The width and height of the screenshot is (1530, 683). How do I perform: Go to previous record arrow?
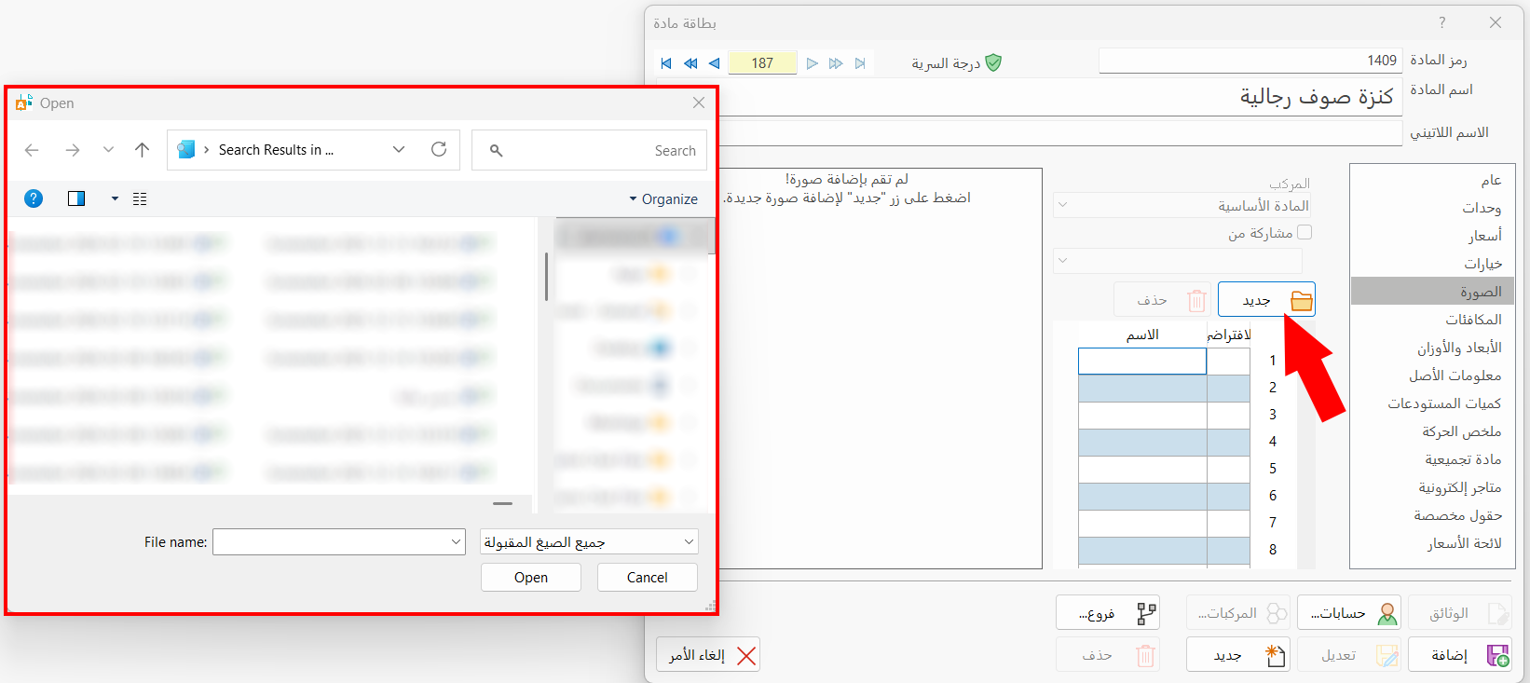(714, 63)
